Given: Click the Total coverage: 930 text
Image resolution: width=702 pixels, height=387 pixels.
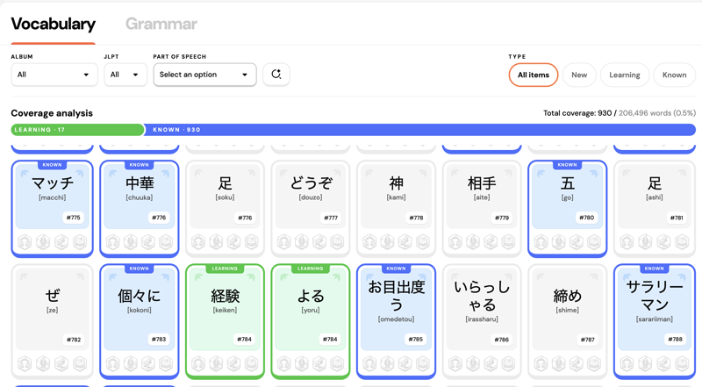Looking at the screenshot, I should click(x=577, y=113).
